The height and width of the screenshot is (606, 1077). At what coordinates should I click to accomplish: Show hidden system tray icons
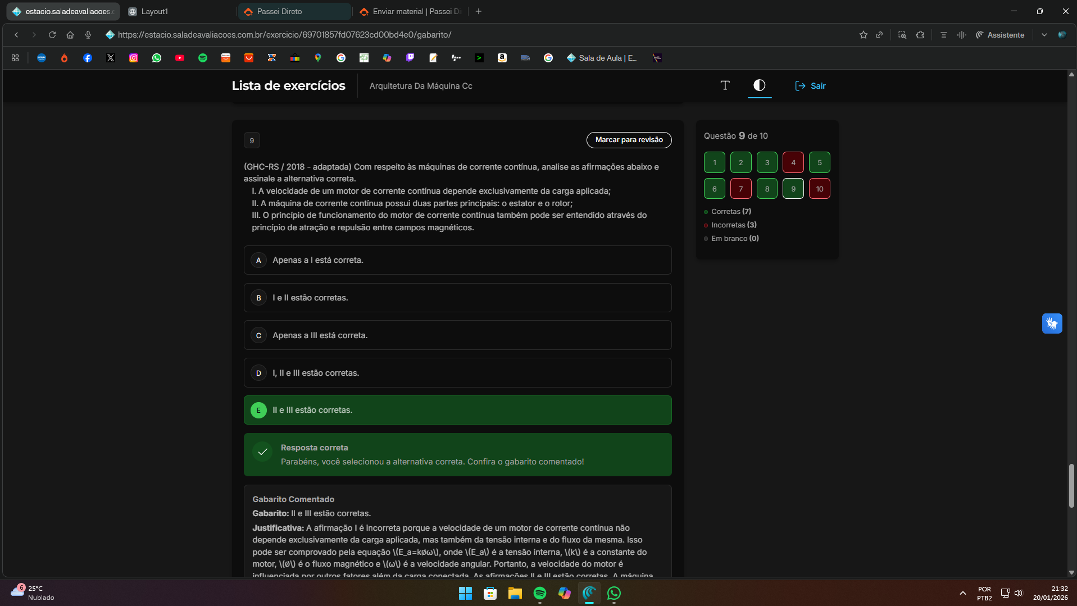point(962,593)
